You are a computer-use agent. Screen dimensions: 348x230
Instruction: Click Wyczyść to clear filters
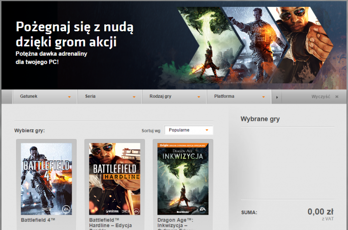click(321, 96)
